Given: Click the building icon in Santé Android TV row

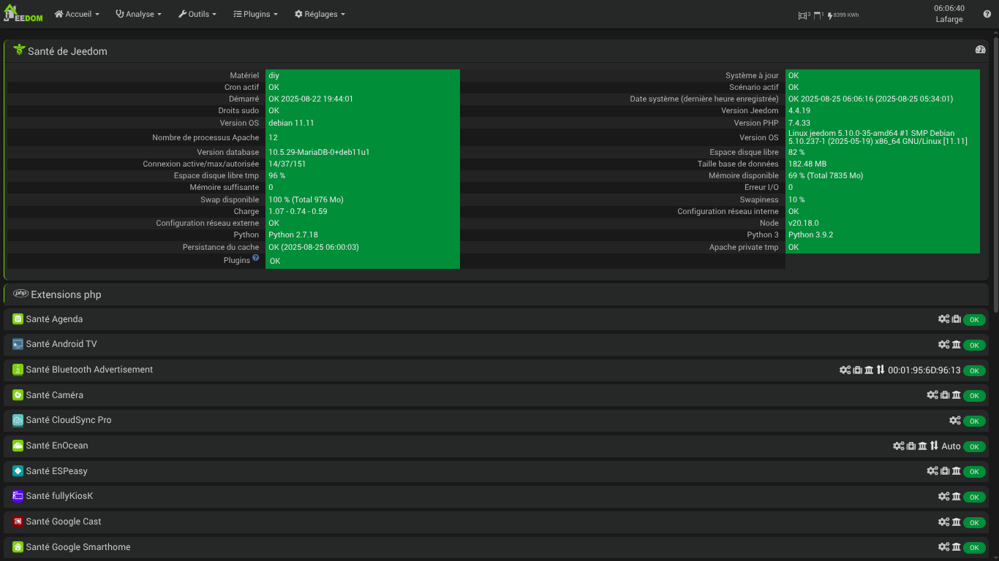Looking at the screenshot, I should click(x=956, y=345).
